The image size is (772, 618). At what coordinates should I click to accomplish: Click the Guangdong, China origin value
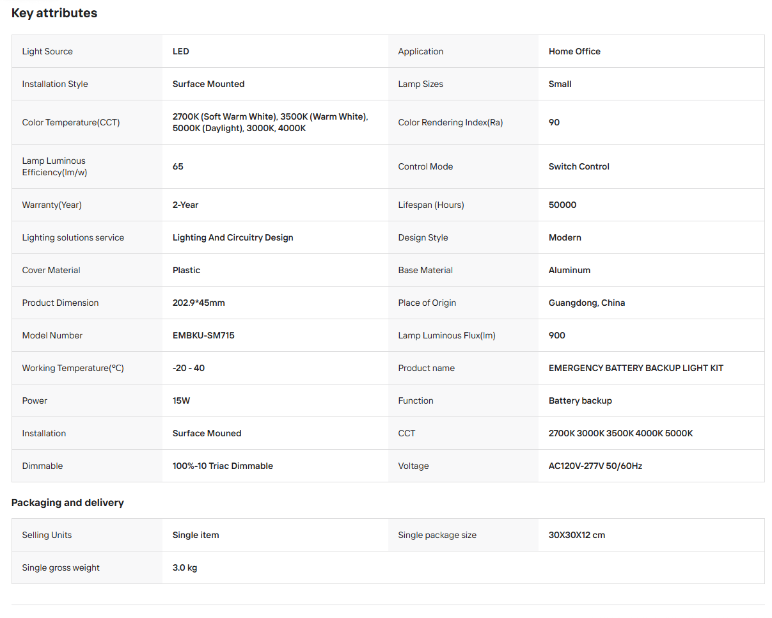(587, 303)
